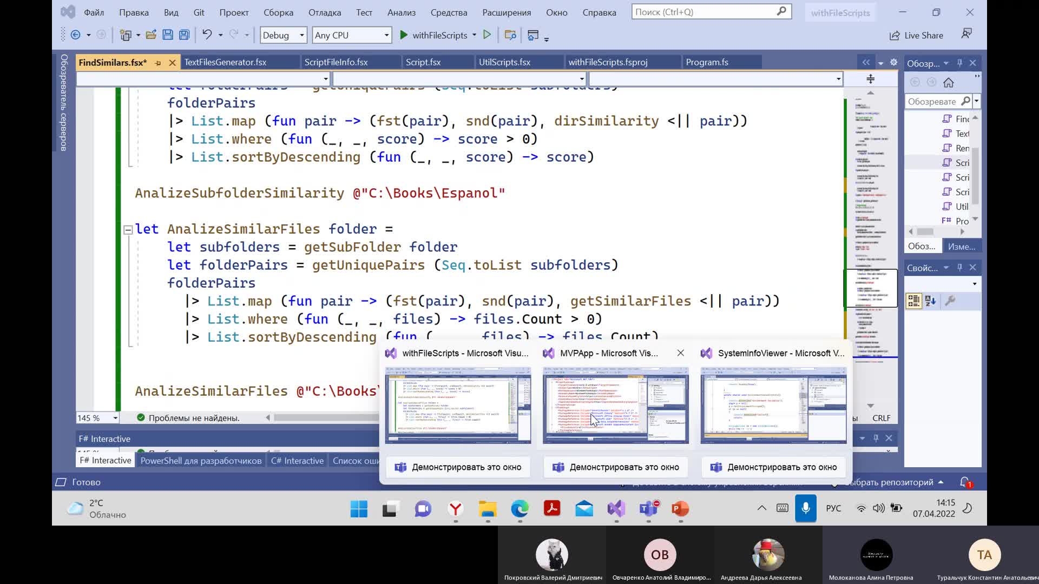Screen dimensions: 1039x584
Task: Click the search magnifier in the Search box
Action: pyautogui.click(x=781, y=11)
